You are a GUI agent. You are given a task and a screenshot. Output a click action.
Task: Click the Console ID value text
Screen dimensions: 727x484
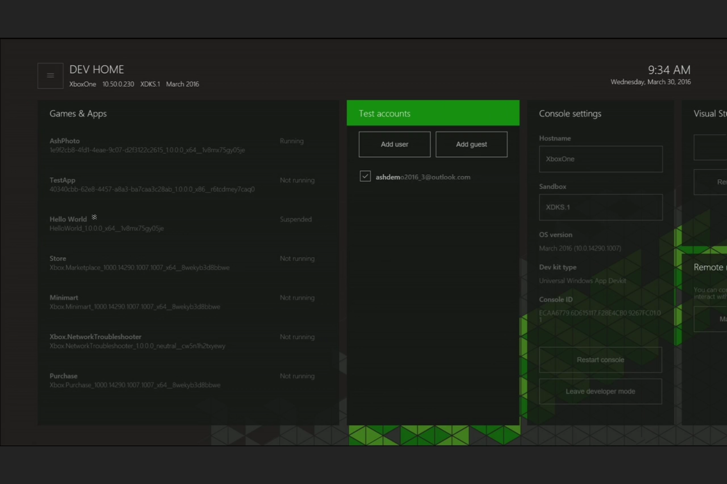tap(599, 315)
